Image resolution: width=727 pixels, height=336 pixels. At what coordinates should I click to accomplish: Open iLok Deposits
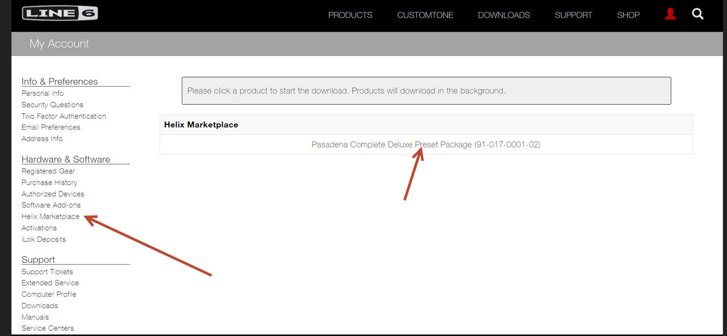click(x=44, y=239)
